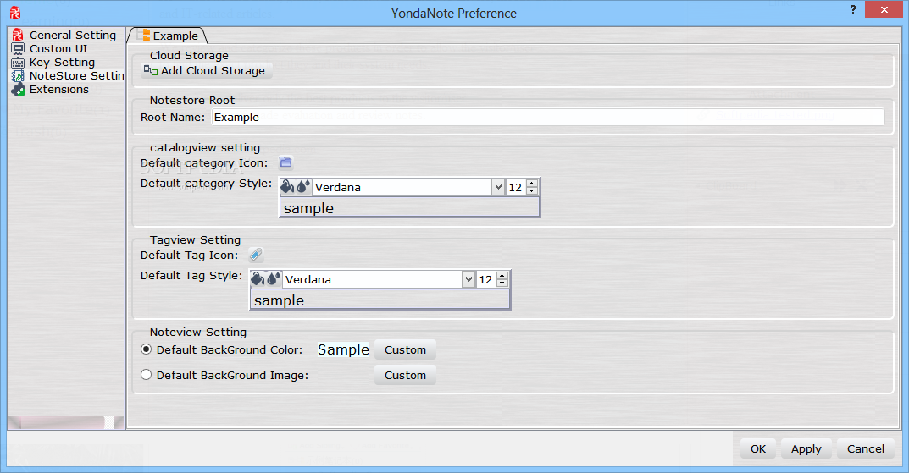
Task: Expand the category style Verdana font dropdown
Action: pos(498,188)
